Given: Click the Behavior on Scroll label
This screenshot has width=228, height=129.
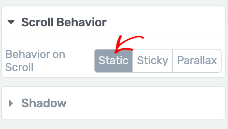Looking at the screenshot, I should [x=35, y=61].
